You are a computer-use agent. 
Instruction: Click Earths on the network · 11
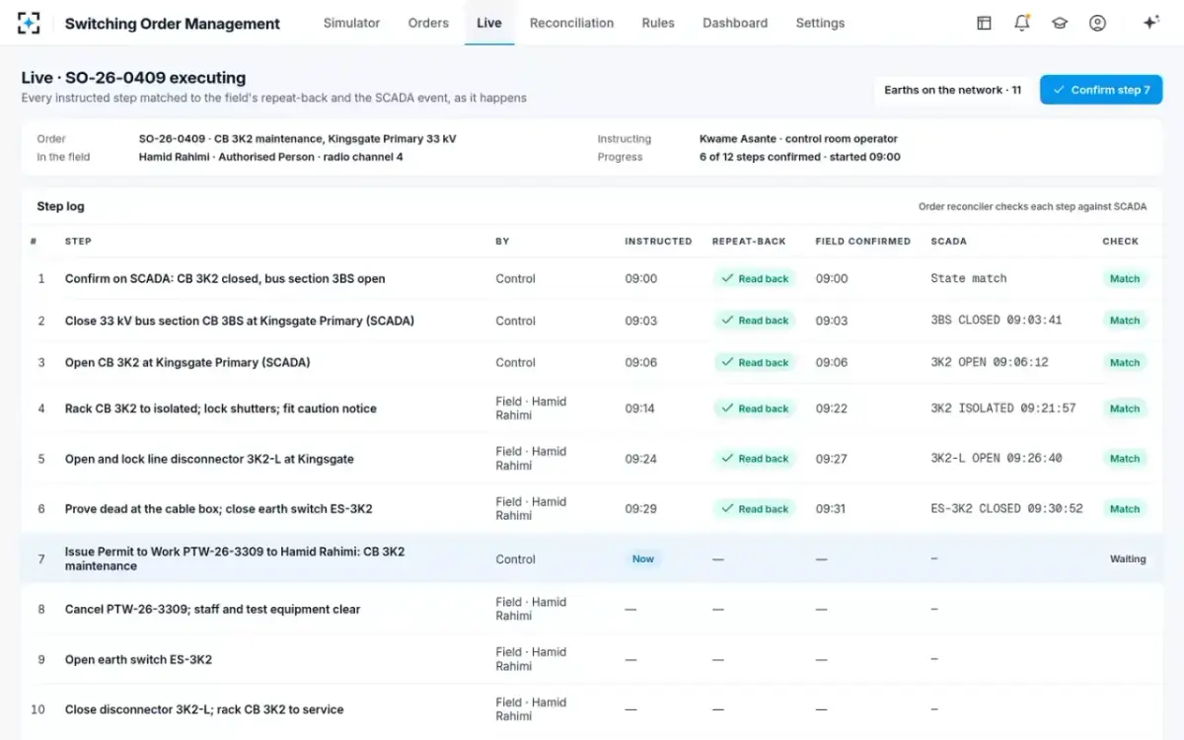[953, 90]
